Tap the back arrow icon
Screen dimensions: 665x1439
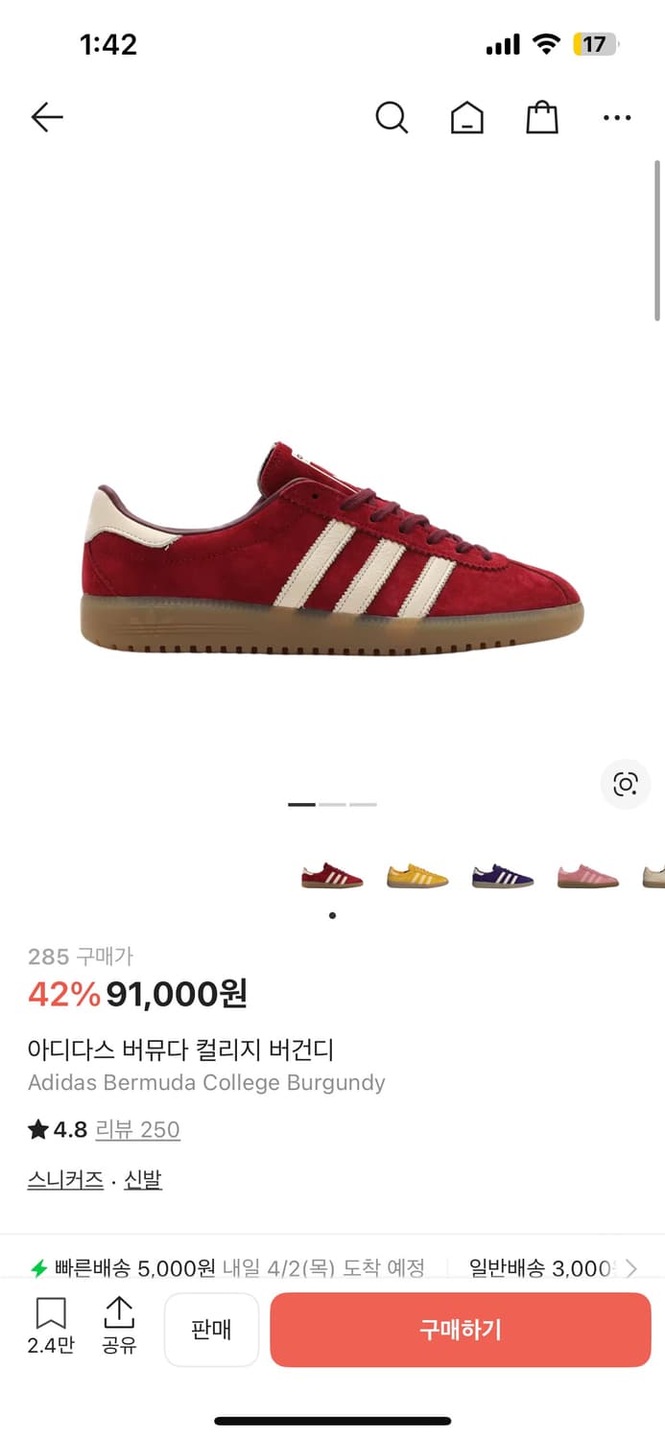click(46, 118)
